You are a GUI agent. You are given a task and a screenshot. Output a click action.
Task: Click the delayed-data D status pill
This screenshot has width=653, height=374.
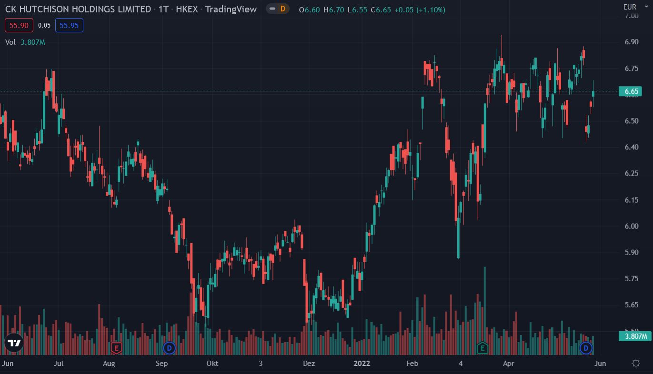point(278,9)
